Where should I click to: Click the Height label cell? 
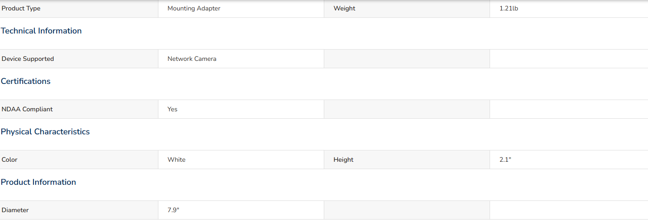point(407,160)
